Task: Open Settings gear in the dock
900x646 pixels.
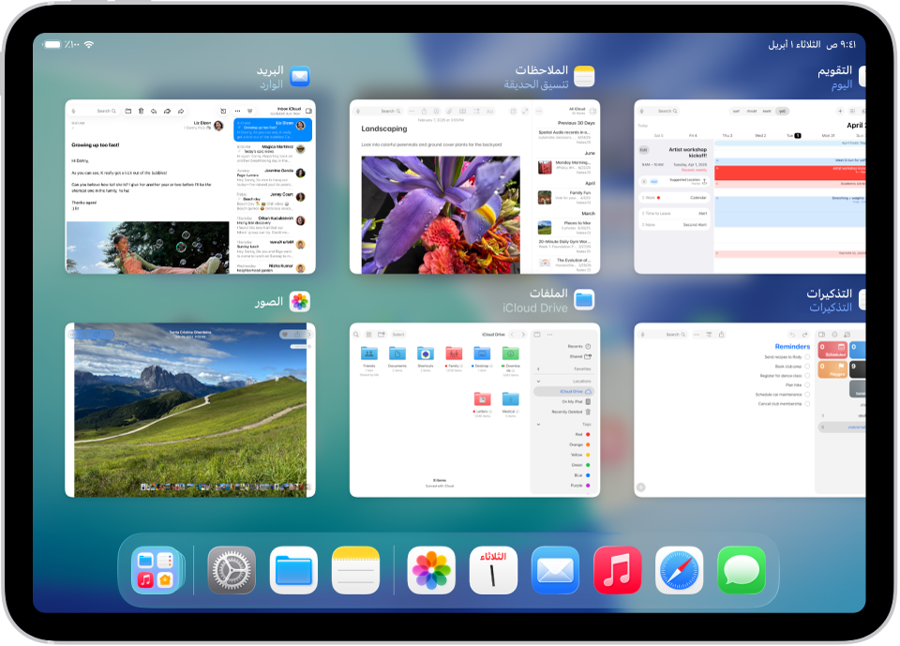Action: click(x=232, y=570)
